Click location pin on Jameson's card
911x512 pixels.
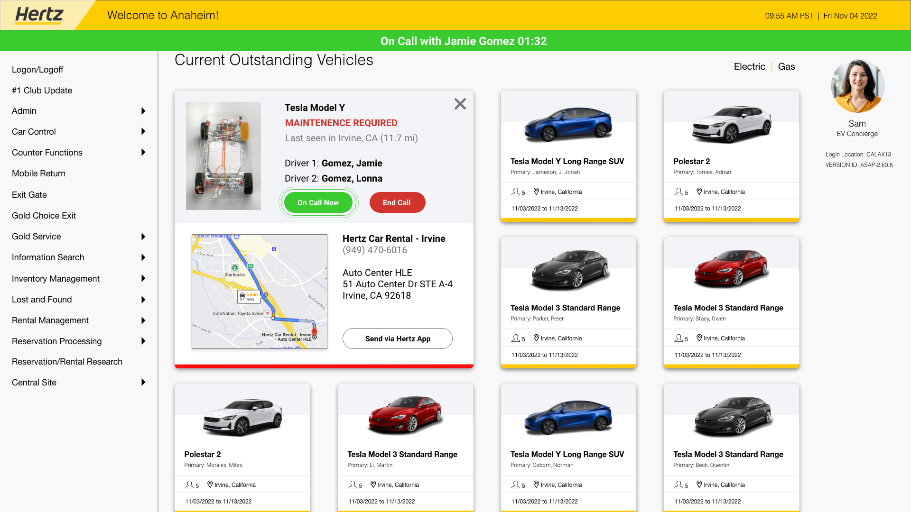(536, 192)
